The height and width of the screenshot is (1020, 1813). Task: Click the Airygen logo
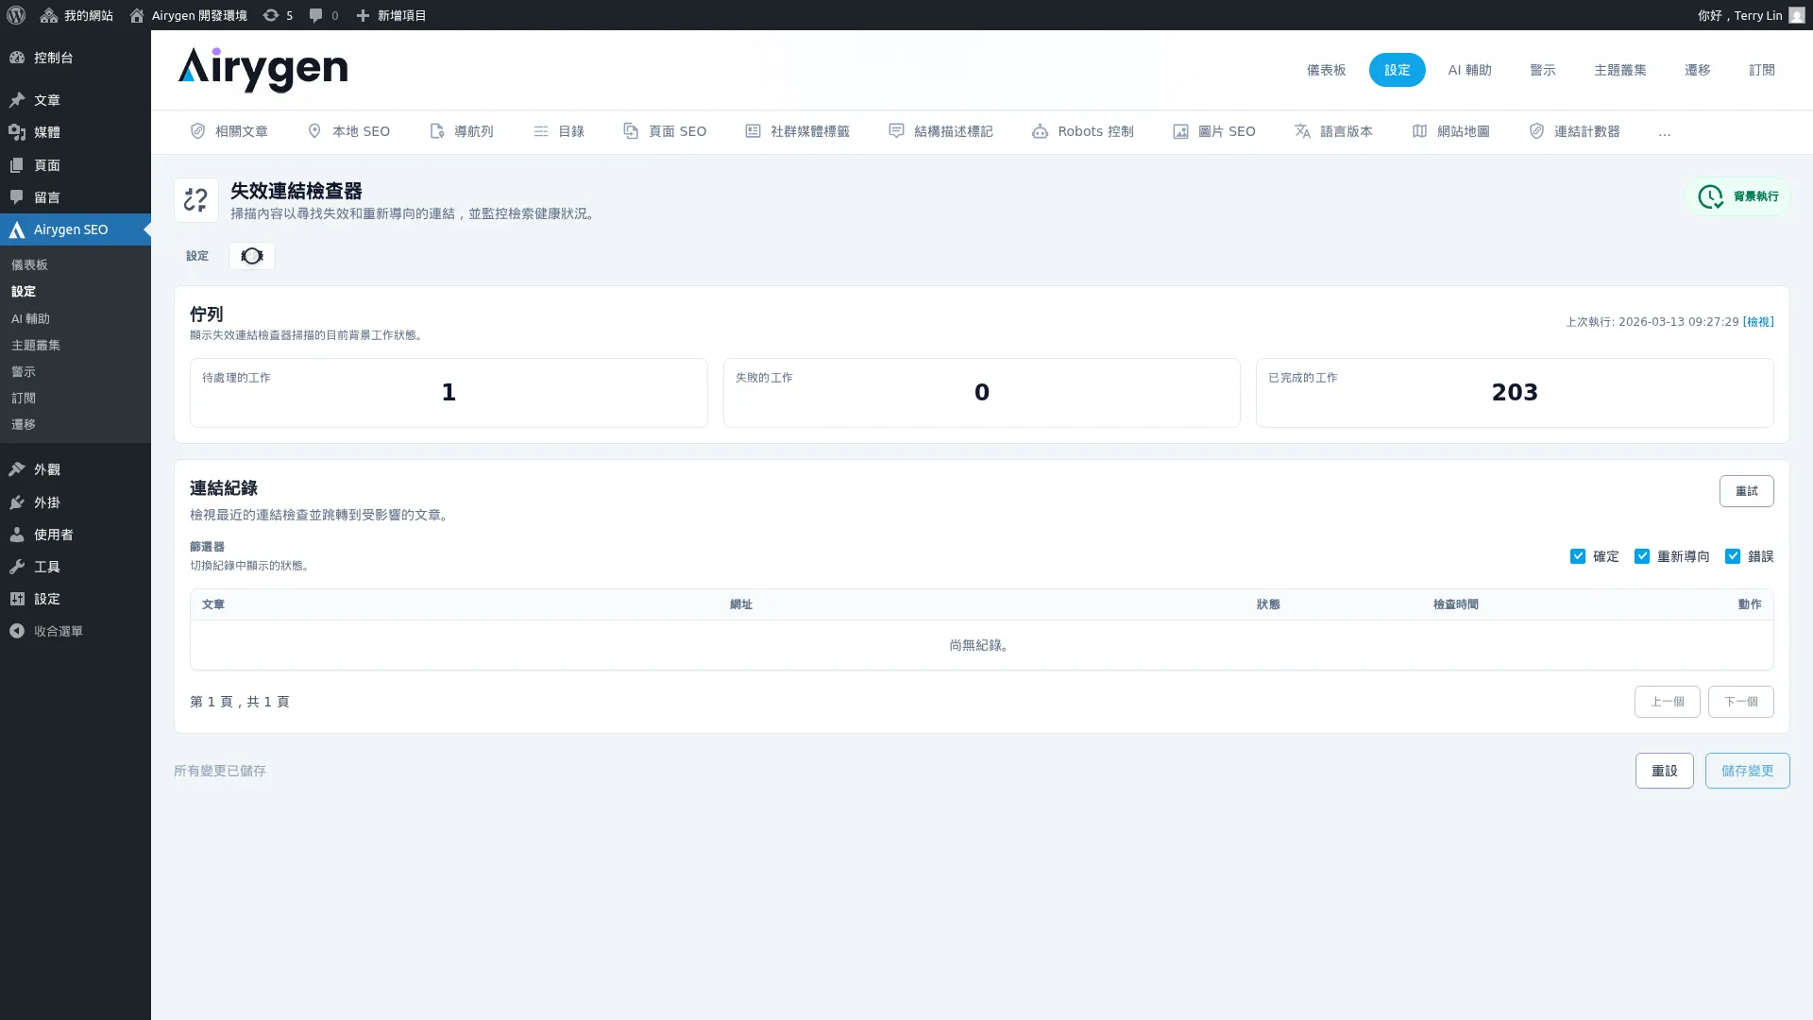click(263, 70)
